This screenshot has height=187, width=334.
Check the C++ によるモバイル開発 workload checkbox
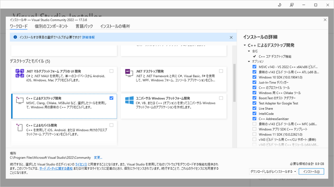coord(111,125)
